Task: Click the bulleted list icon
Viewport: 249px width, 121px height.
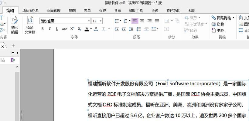Action: 117,21
